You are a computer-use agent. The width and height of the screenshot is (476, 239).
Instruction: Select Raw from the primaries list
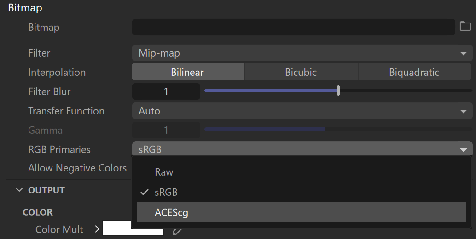[164, 172]
